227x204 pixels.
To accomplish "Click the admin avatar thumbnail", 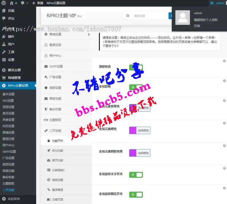I will coord(183,17).
